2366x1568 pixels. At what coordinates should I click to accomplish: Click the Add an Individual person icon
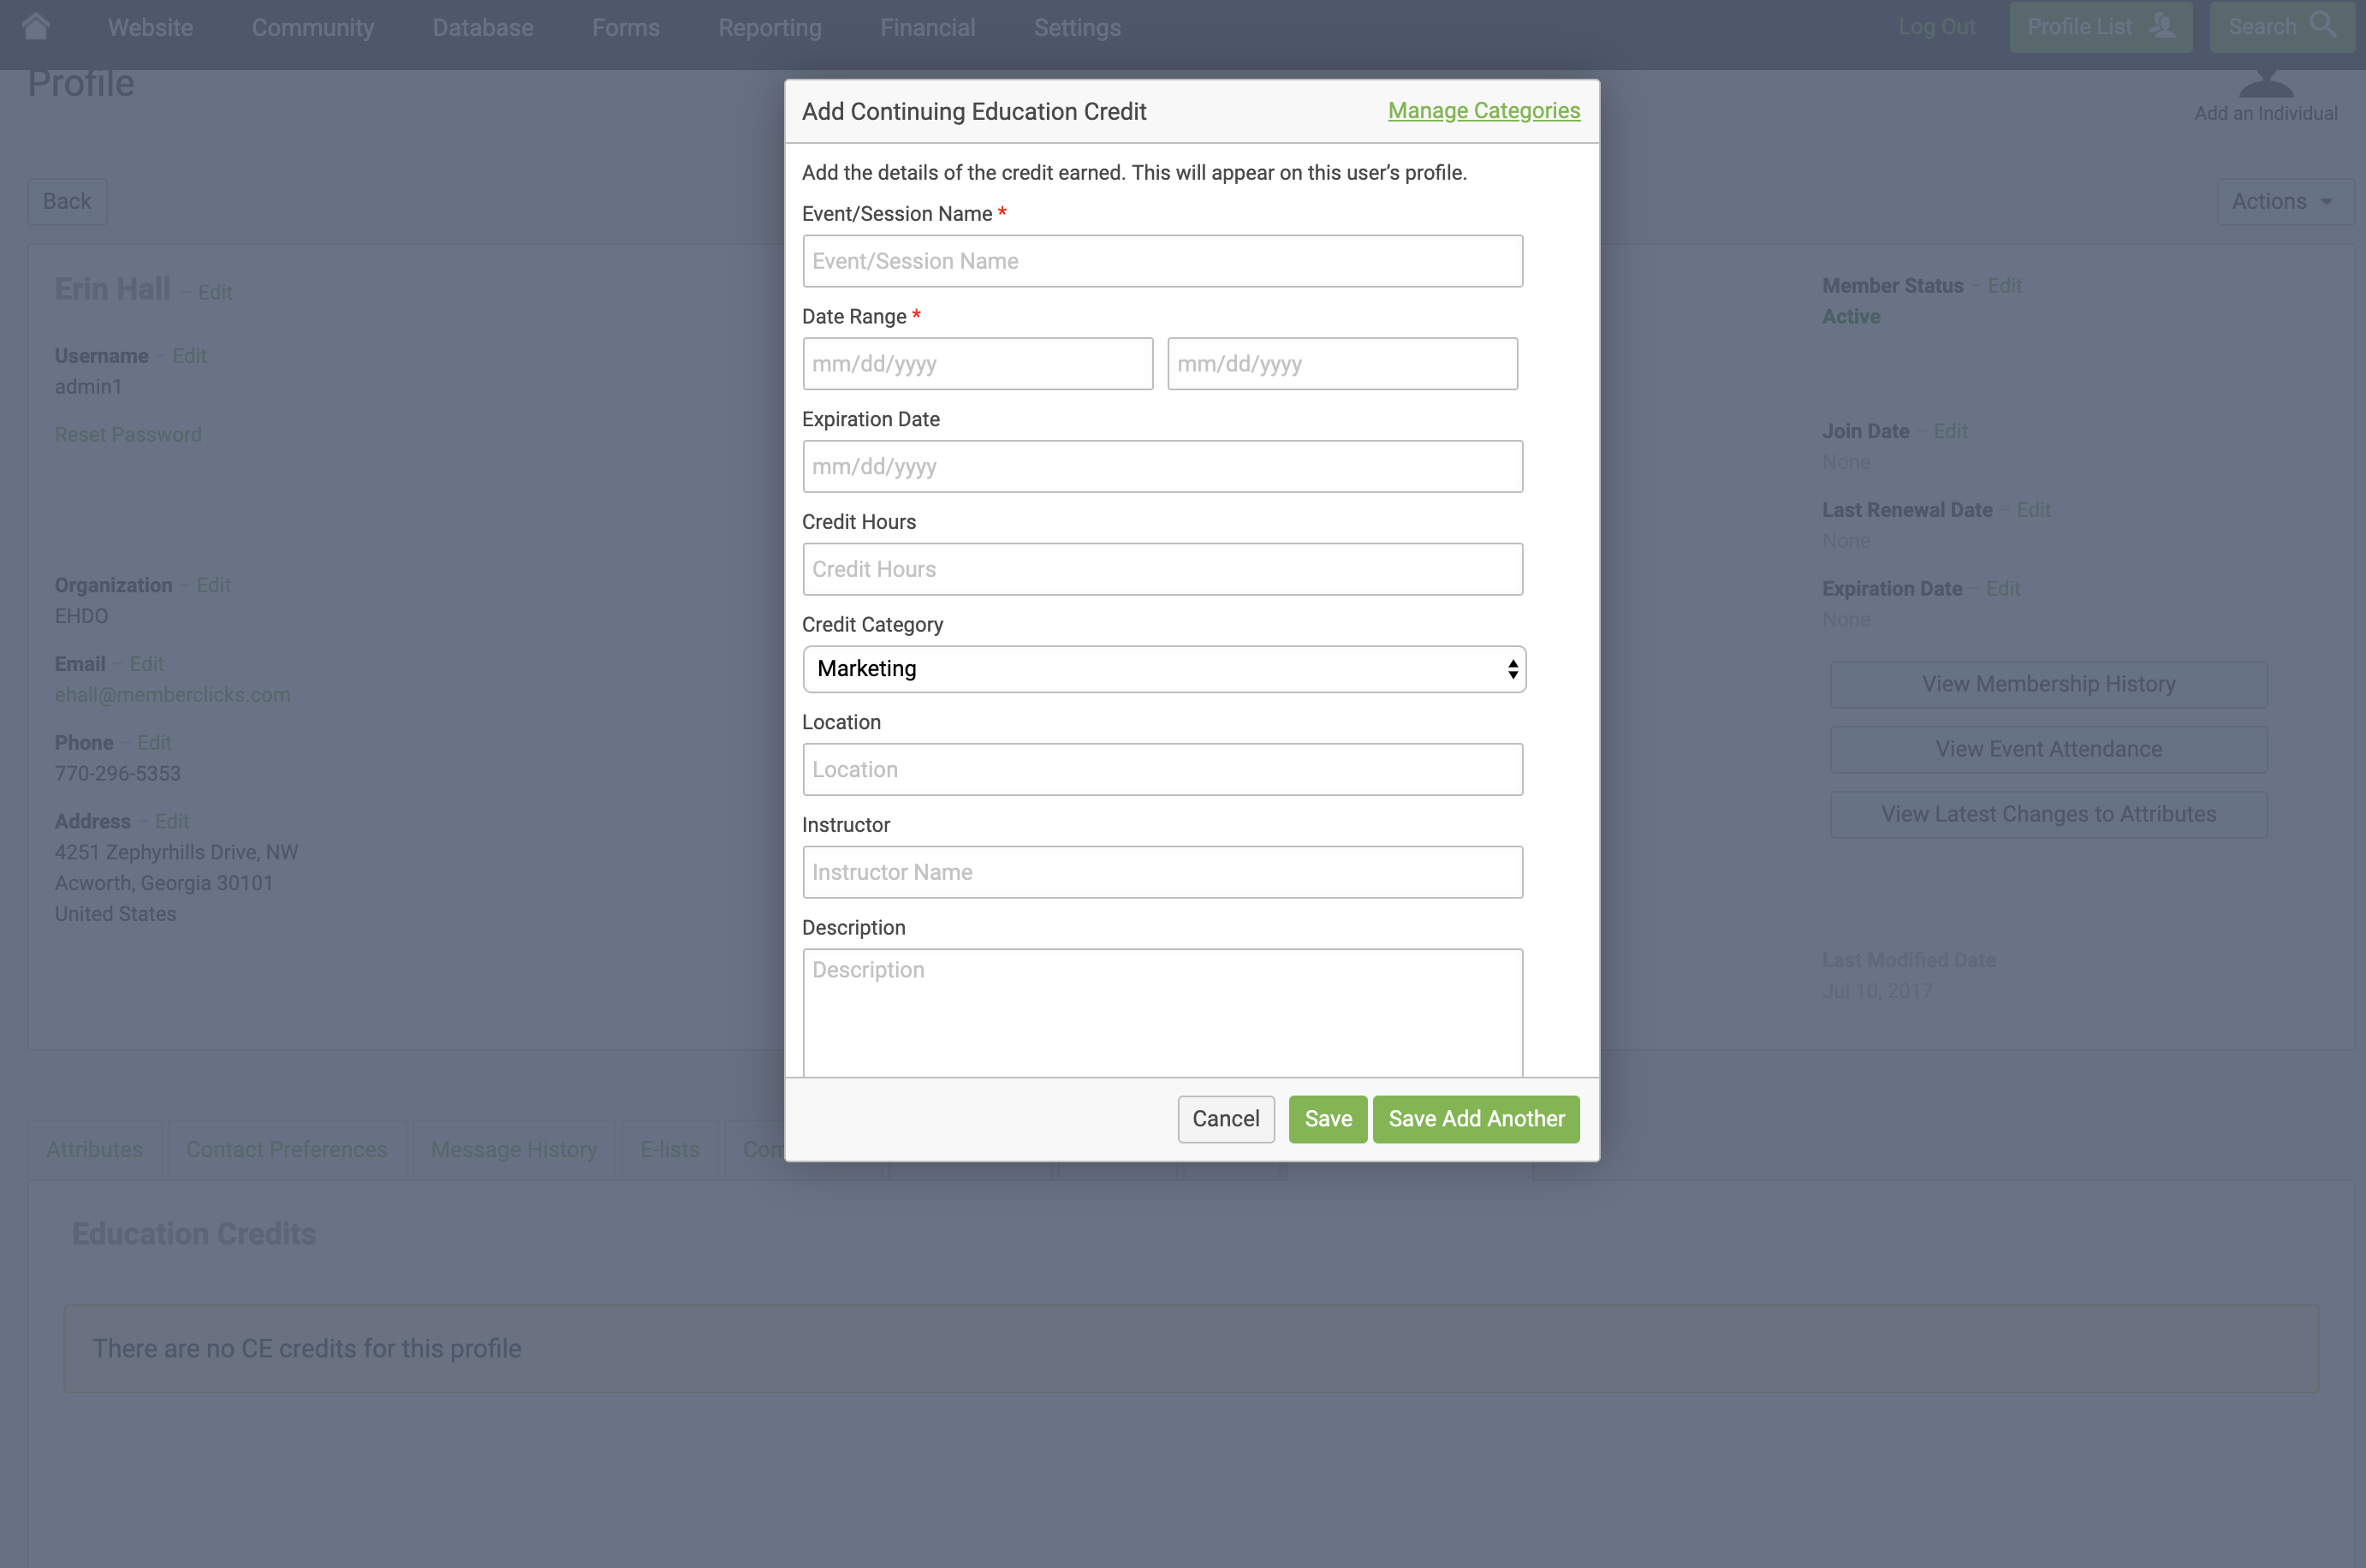[2265, 83]
